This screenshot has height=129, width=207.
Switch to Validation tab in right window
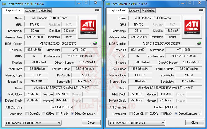[x=148, y=11]
